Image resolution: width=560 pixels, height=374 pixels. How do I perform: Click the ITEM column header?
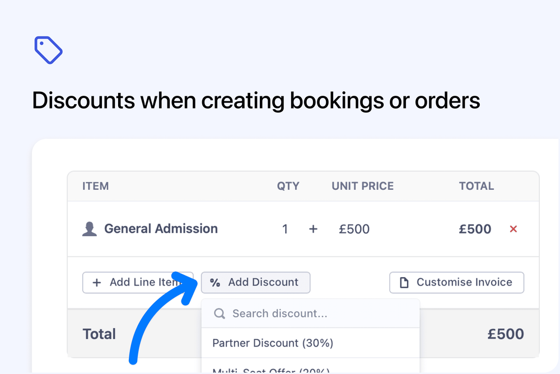[95, 186]
